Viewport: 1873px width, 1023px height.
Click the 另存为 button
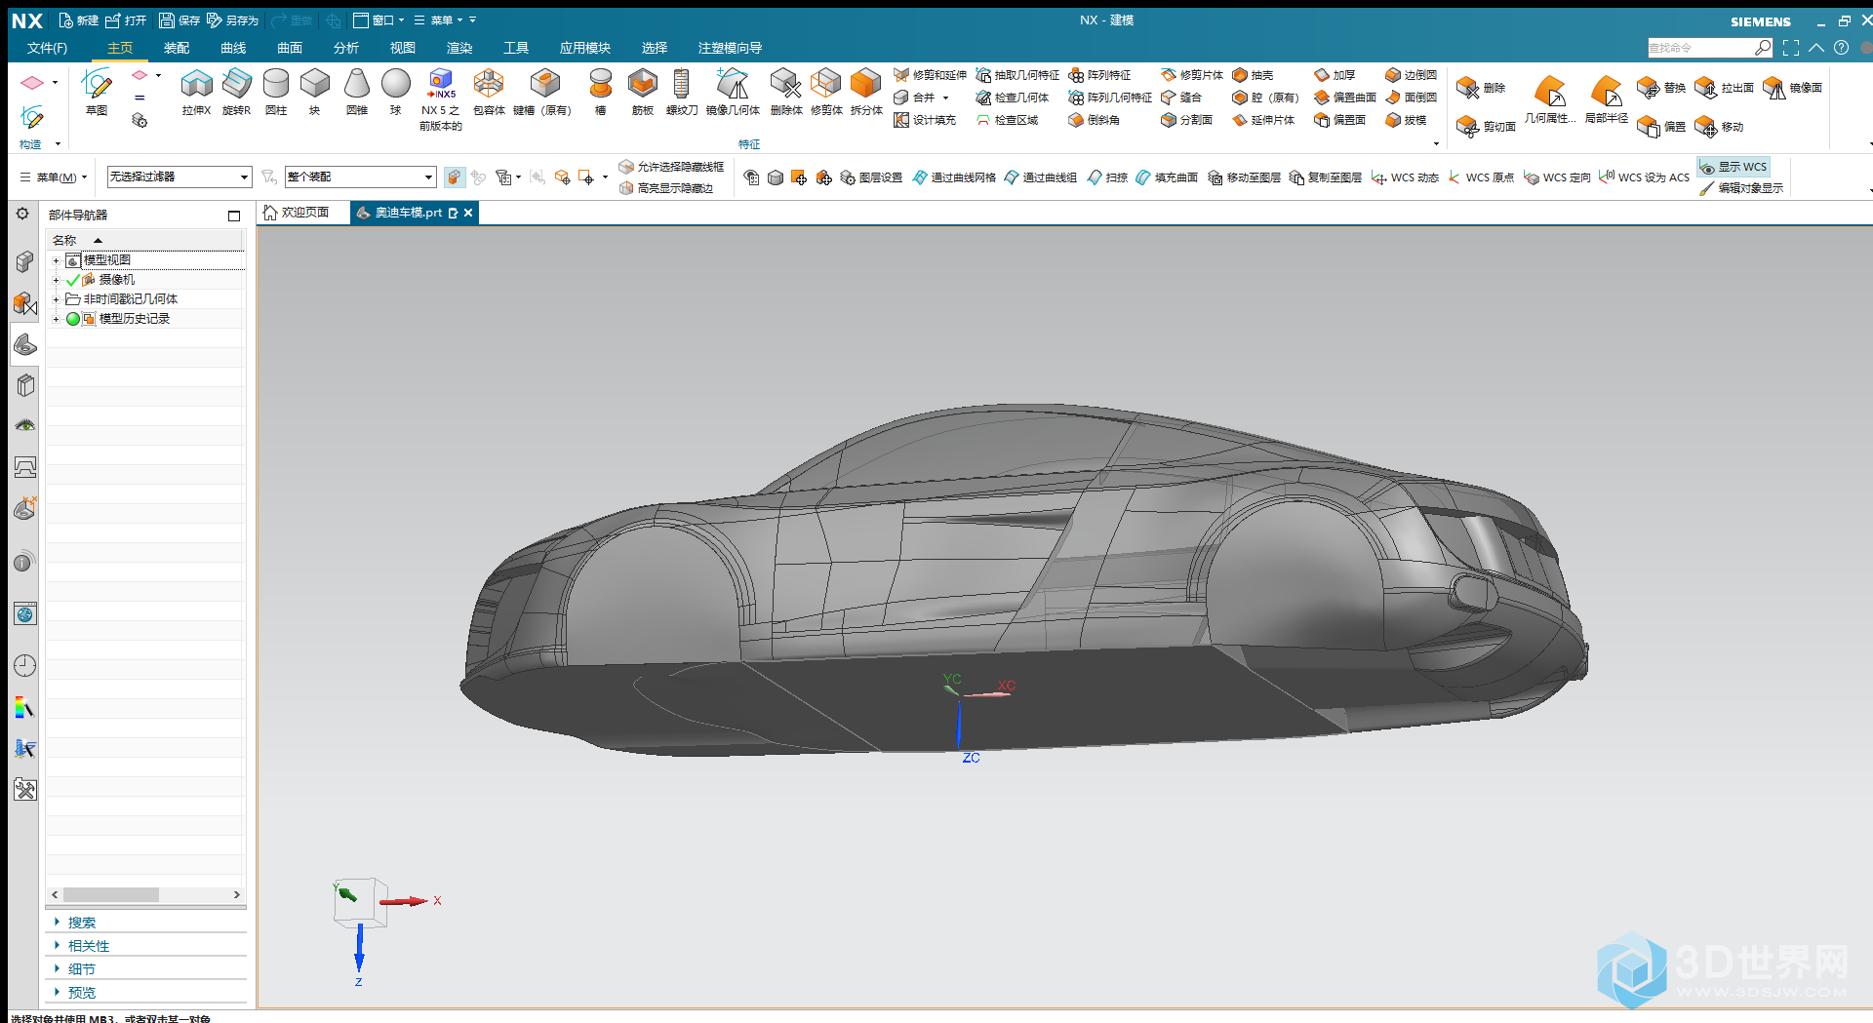[232, 20]
